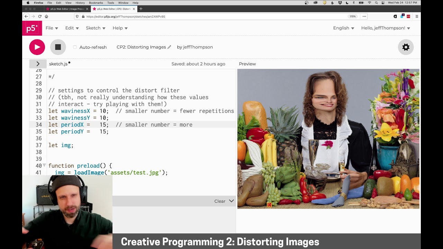Image resolution: width=443 pixels, height=249 pixels.
Task: Open the p5 editor Edit menu
Action: pyautogui.click(x=72, y=28)
